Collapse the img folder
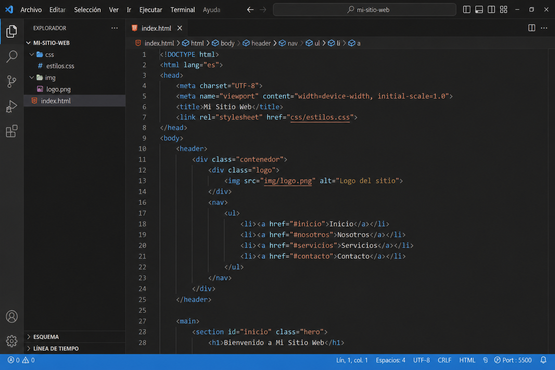The image size is (555, 370). click(x=32, y=78)
